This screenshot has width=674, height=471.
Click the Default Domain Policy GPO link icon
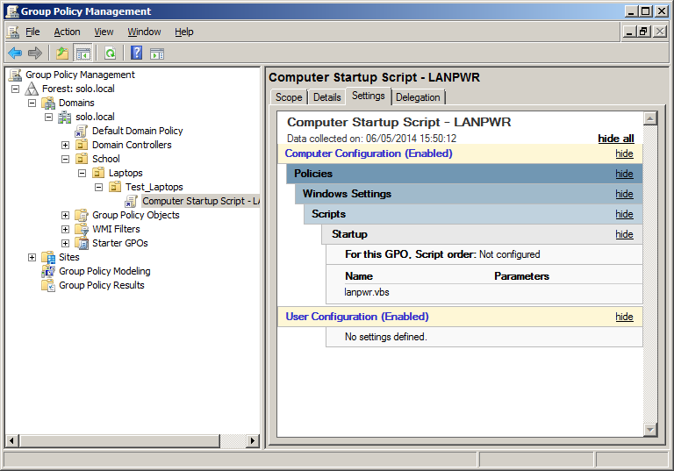81,131
